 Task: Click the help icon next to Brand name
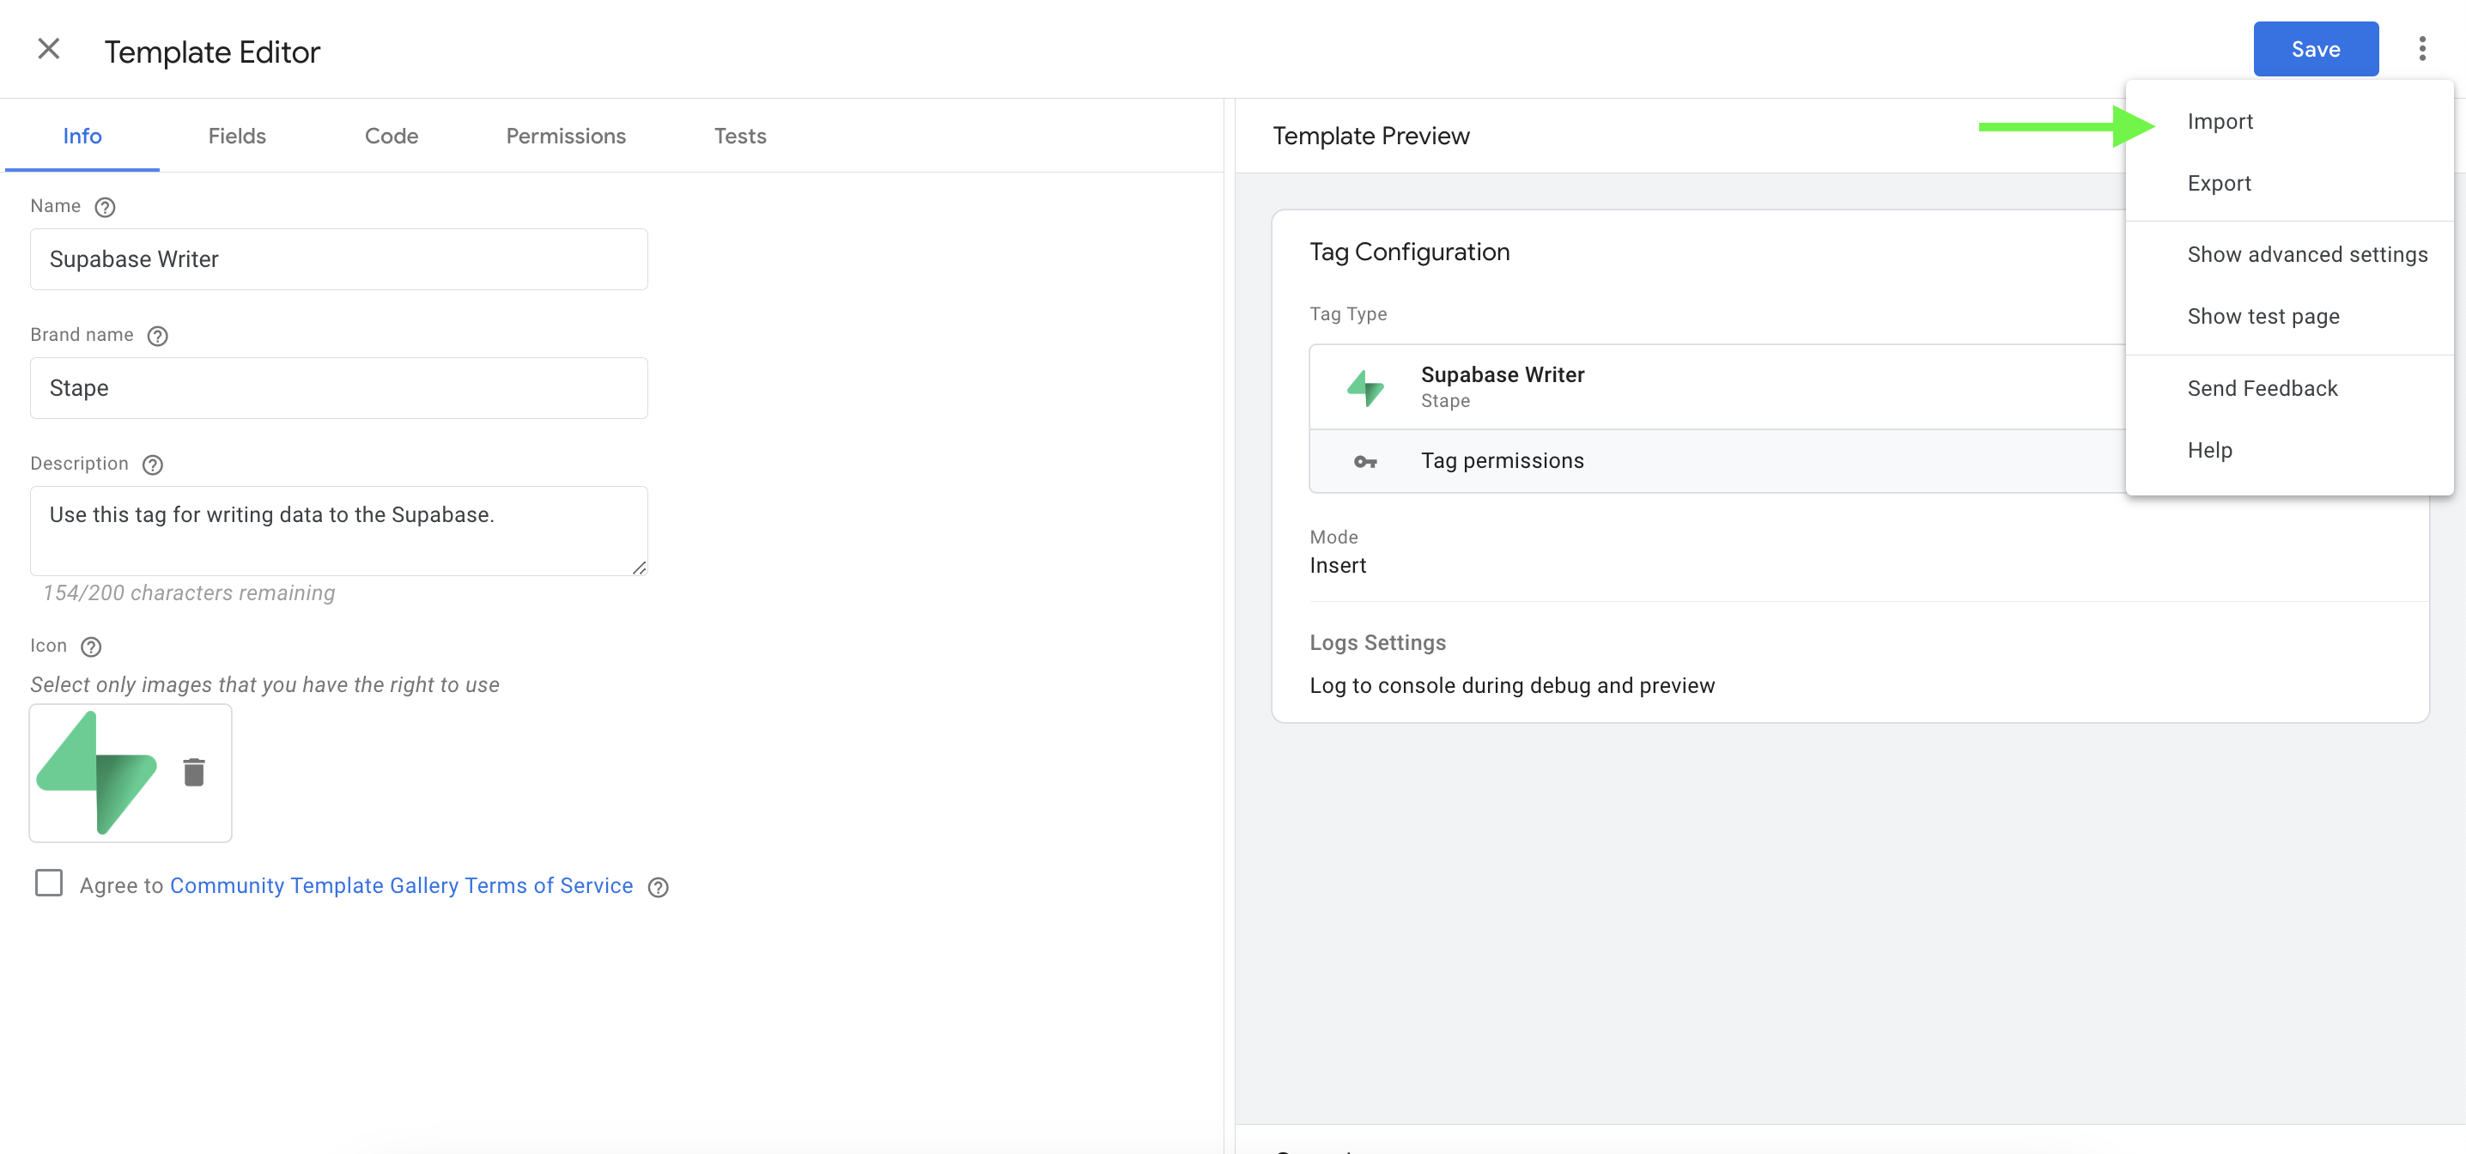(158, 336)
